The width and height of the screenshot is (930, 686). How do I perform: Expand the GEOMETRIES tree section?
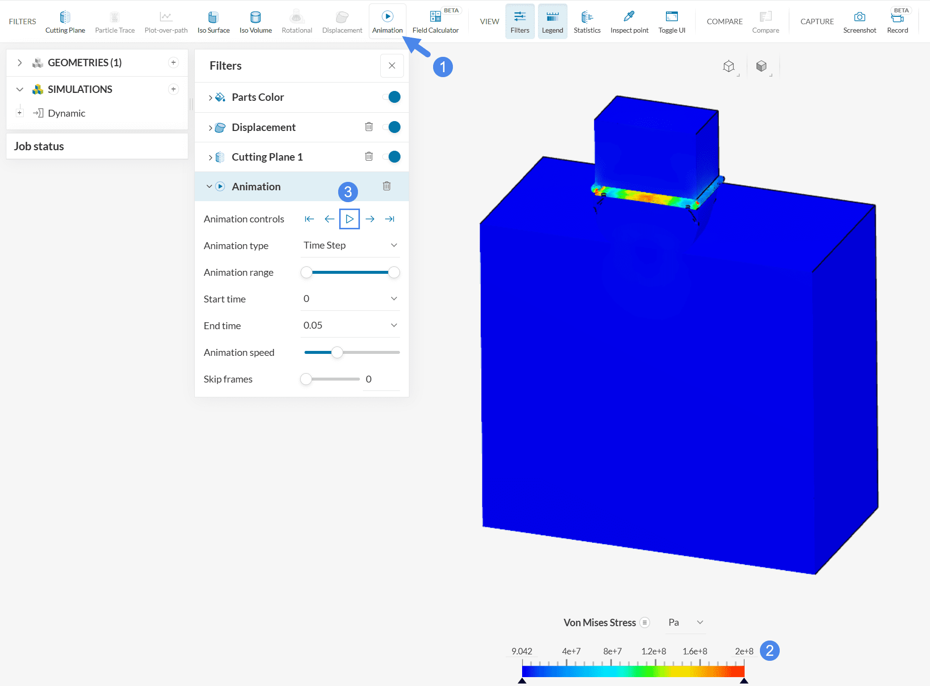(20, 63)
